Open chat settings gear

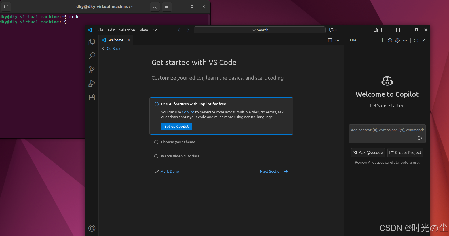(397, 40)
